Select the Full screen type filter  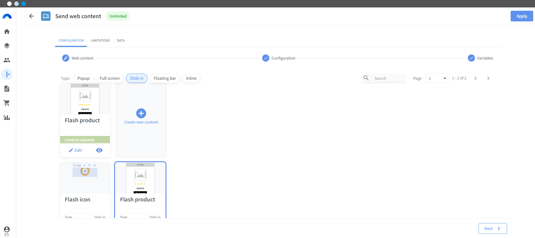click(x=110, y=78)
